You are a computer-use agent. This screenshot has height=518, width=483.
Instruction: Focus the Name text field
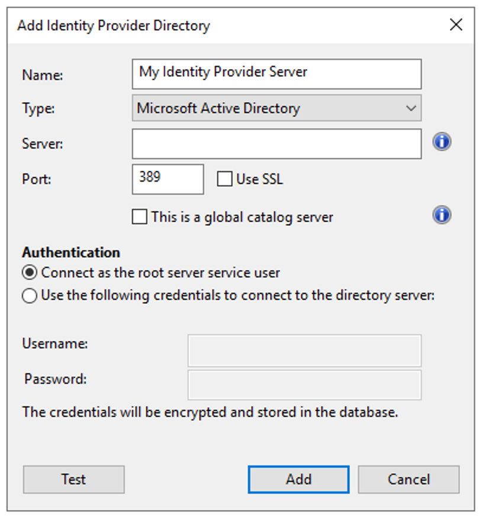[x=276, y=73]
